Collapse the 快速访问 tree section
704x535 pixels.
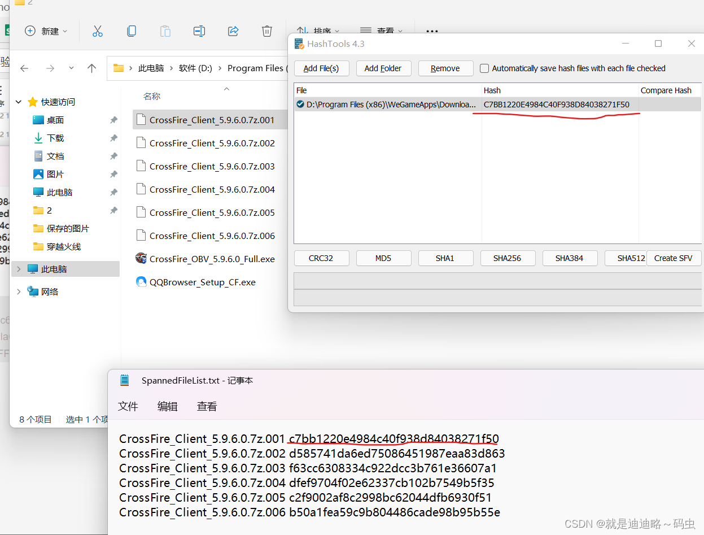click(19, 102)
